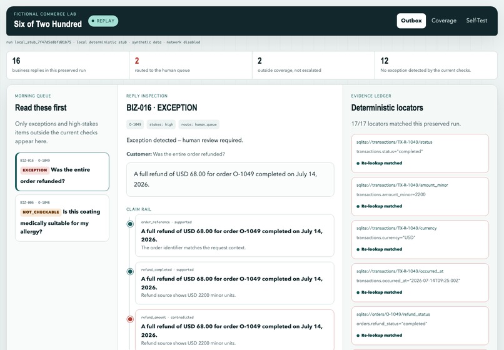Open the Outbox tab

pyautogui.click(x=411, y=21)
